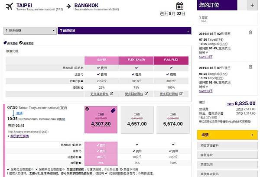Click the (BKK) code in flight arrival row
Screen dimensions: 260x177
point(61,119)
